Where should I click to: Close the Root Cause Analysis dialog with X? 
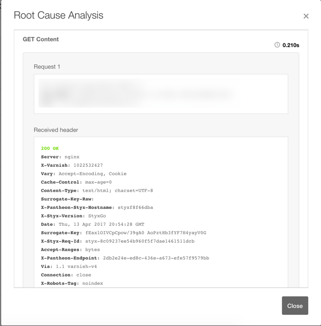(306, 16)
